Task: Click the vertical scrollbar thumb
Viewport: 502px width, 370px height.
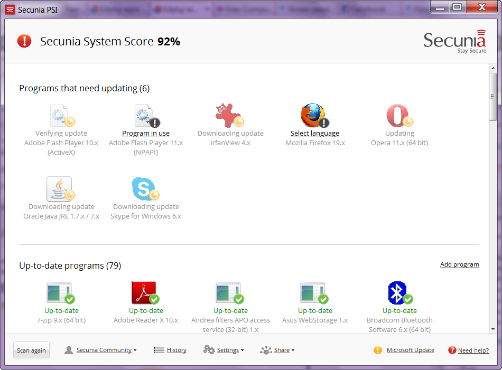Action: (493, 97)
